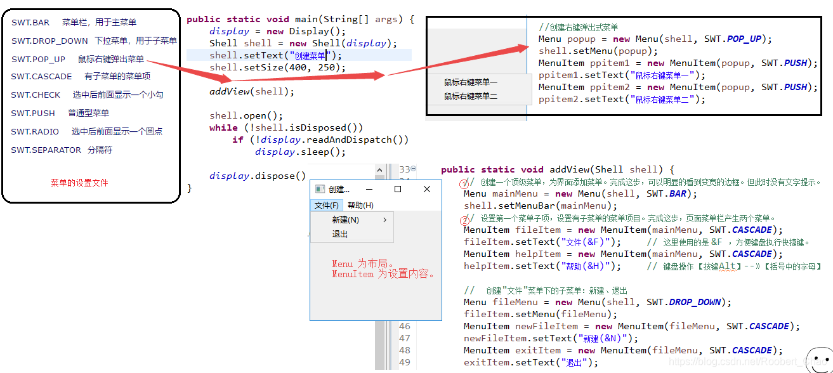This screenshot has width=833, height=373.
Task: Maximize the 创建 window
Action: [x=398, y=189]
